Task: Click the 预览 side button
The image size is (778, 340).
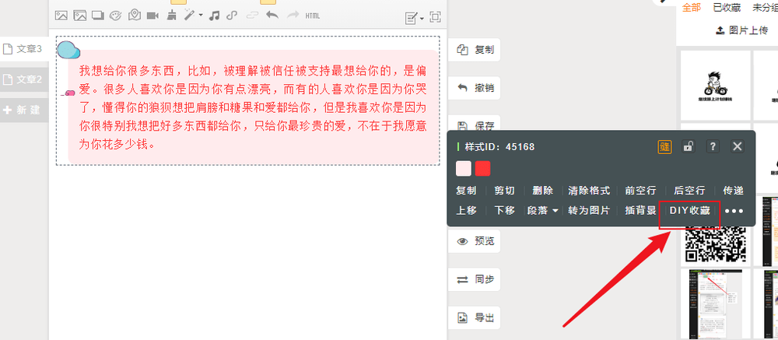Action: pyautogui.click(x=475, y=241)
